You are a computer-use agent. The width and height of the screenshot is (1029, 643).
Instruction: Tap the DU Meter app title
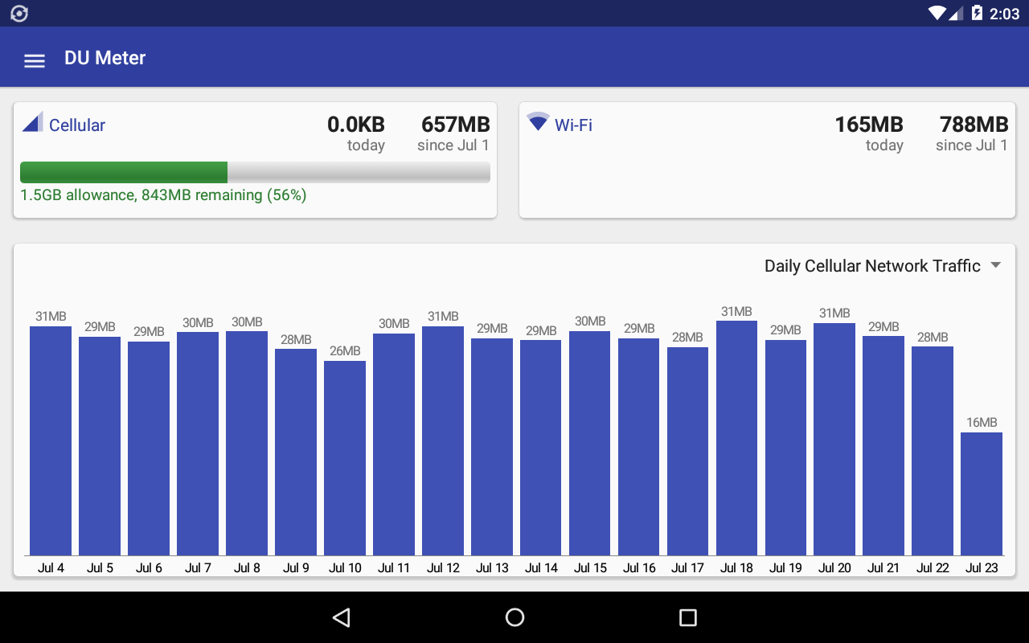click(x=105, y=59)
